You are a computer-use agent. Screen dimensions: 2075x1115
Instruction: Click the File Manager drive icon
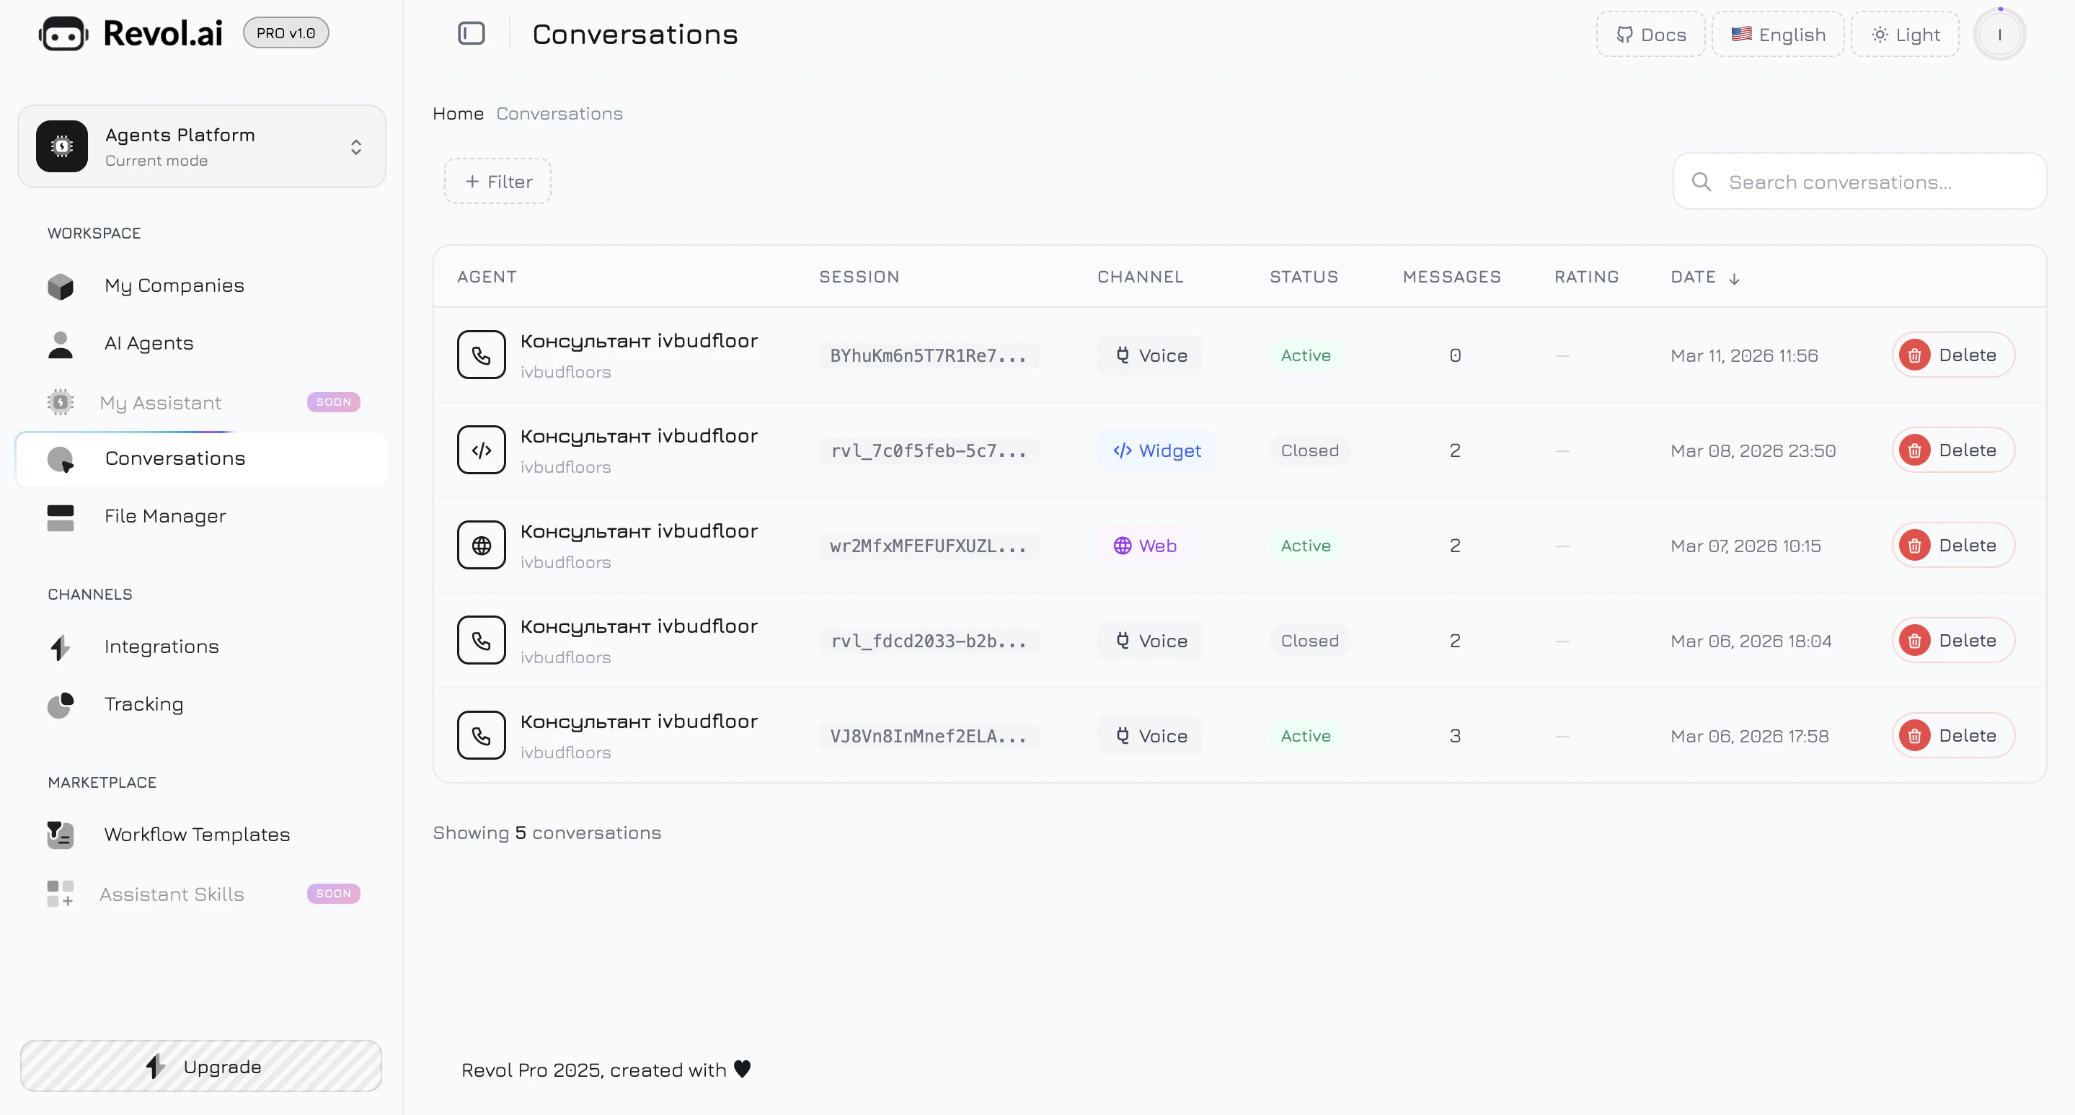[61, 517]
